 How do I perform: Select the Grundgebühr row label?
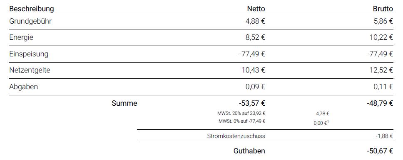[x=30, y=21]
